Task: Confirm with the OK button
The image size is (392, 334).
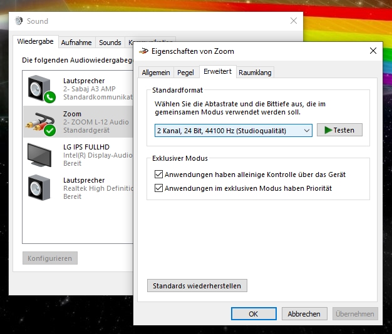Action: pyautogui.click(x=254, y=314)
